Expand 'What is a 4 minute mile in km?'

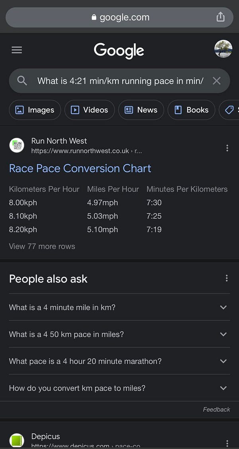point(119,307)
